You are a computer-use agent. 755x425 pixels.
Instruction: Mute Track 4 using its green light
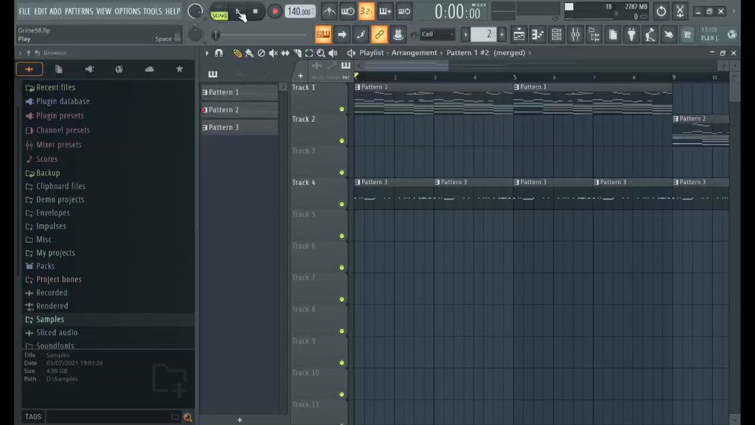342,204
